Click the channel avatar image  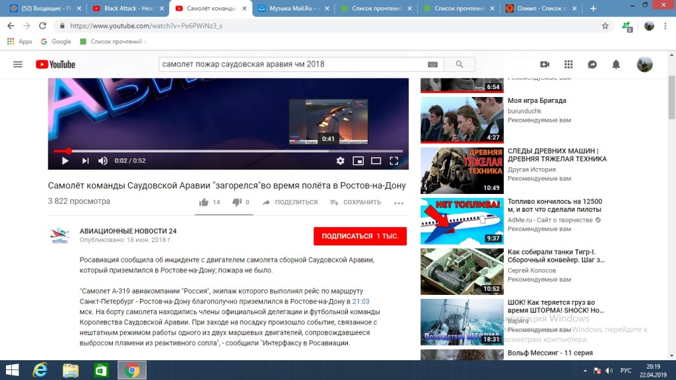(60, 236)
